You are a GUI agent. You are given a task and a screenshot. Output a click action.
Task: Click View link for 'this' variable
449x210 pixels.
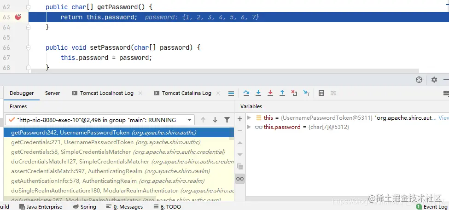click(443, 117)
